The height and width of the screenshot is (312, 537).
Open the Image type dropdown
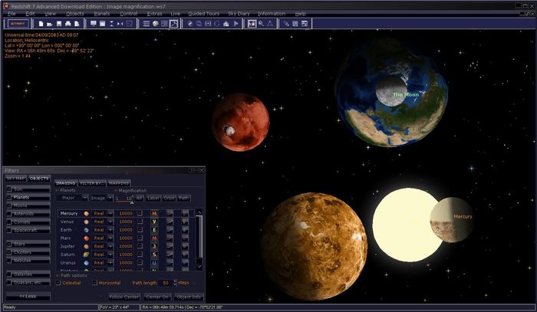[x=110, y=198]
